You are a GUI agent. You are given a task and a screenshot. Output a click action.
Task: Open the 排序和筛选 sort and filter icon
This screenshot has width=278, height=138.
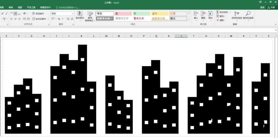[x=237, y=14]
